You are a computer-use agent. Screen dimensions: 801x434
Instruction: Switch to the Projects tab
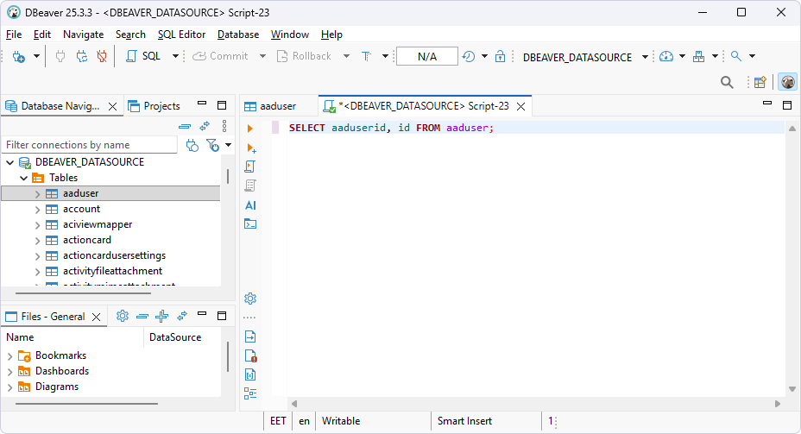[155, 105]
